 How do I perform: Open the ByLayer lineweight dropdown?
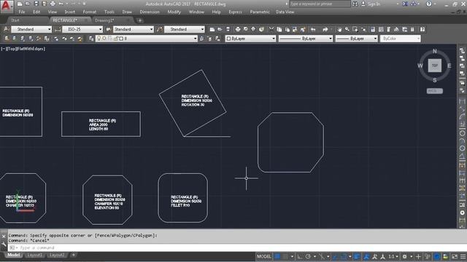click(x=357, y=39)
